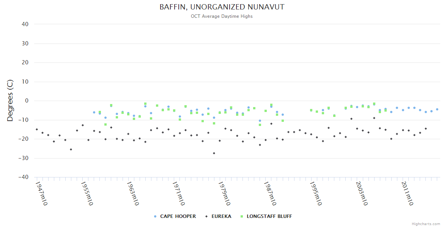
Task: Select the lowest Eureka data point
Action: [x=214, y=153]
